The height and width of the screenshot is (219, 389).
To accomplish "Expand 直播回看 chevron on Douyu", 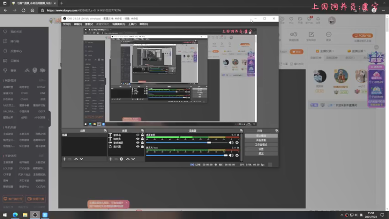I will click(x=365, y=51).
